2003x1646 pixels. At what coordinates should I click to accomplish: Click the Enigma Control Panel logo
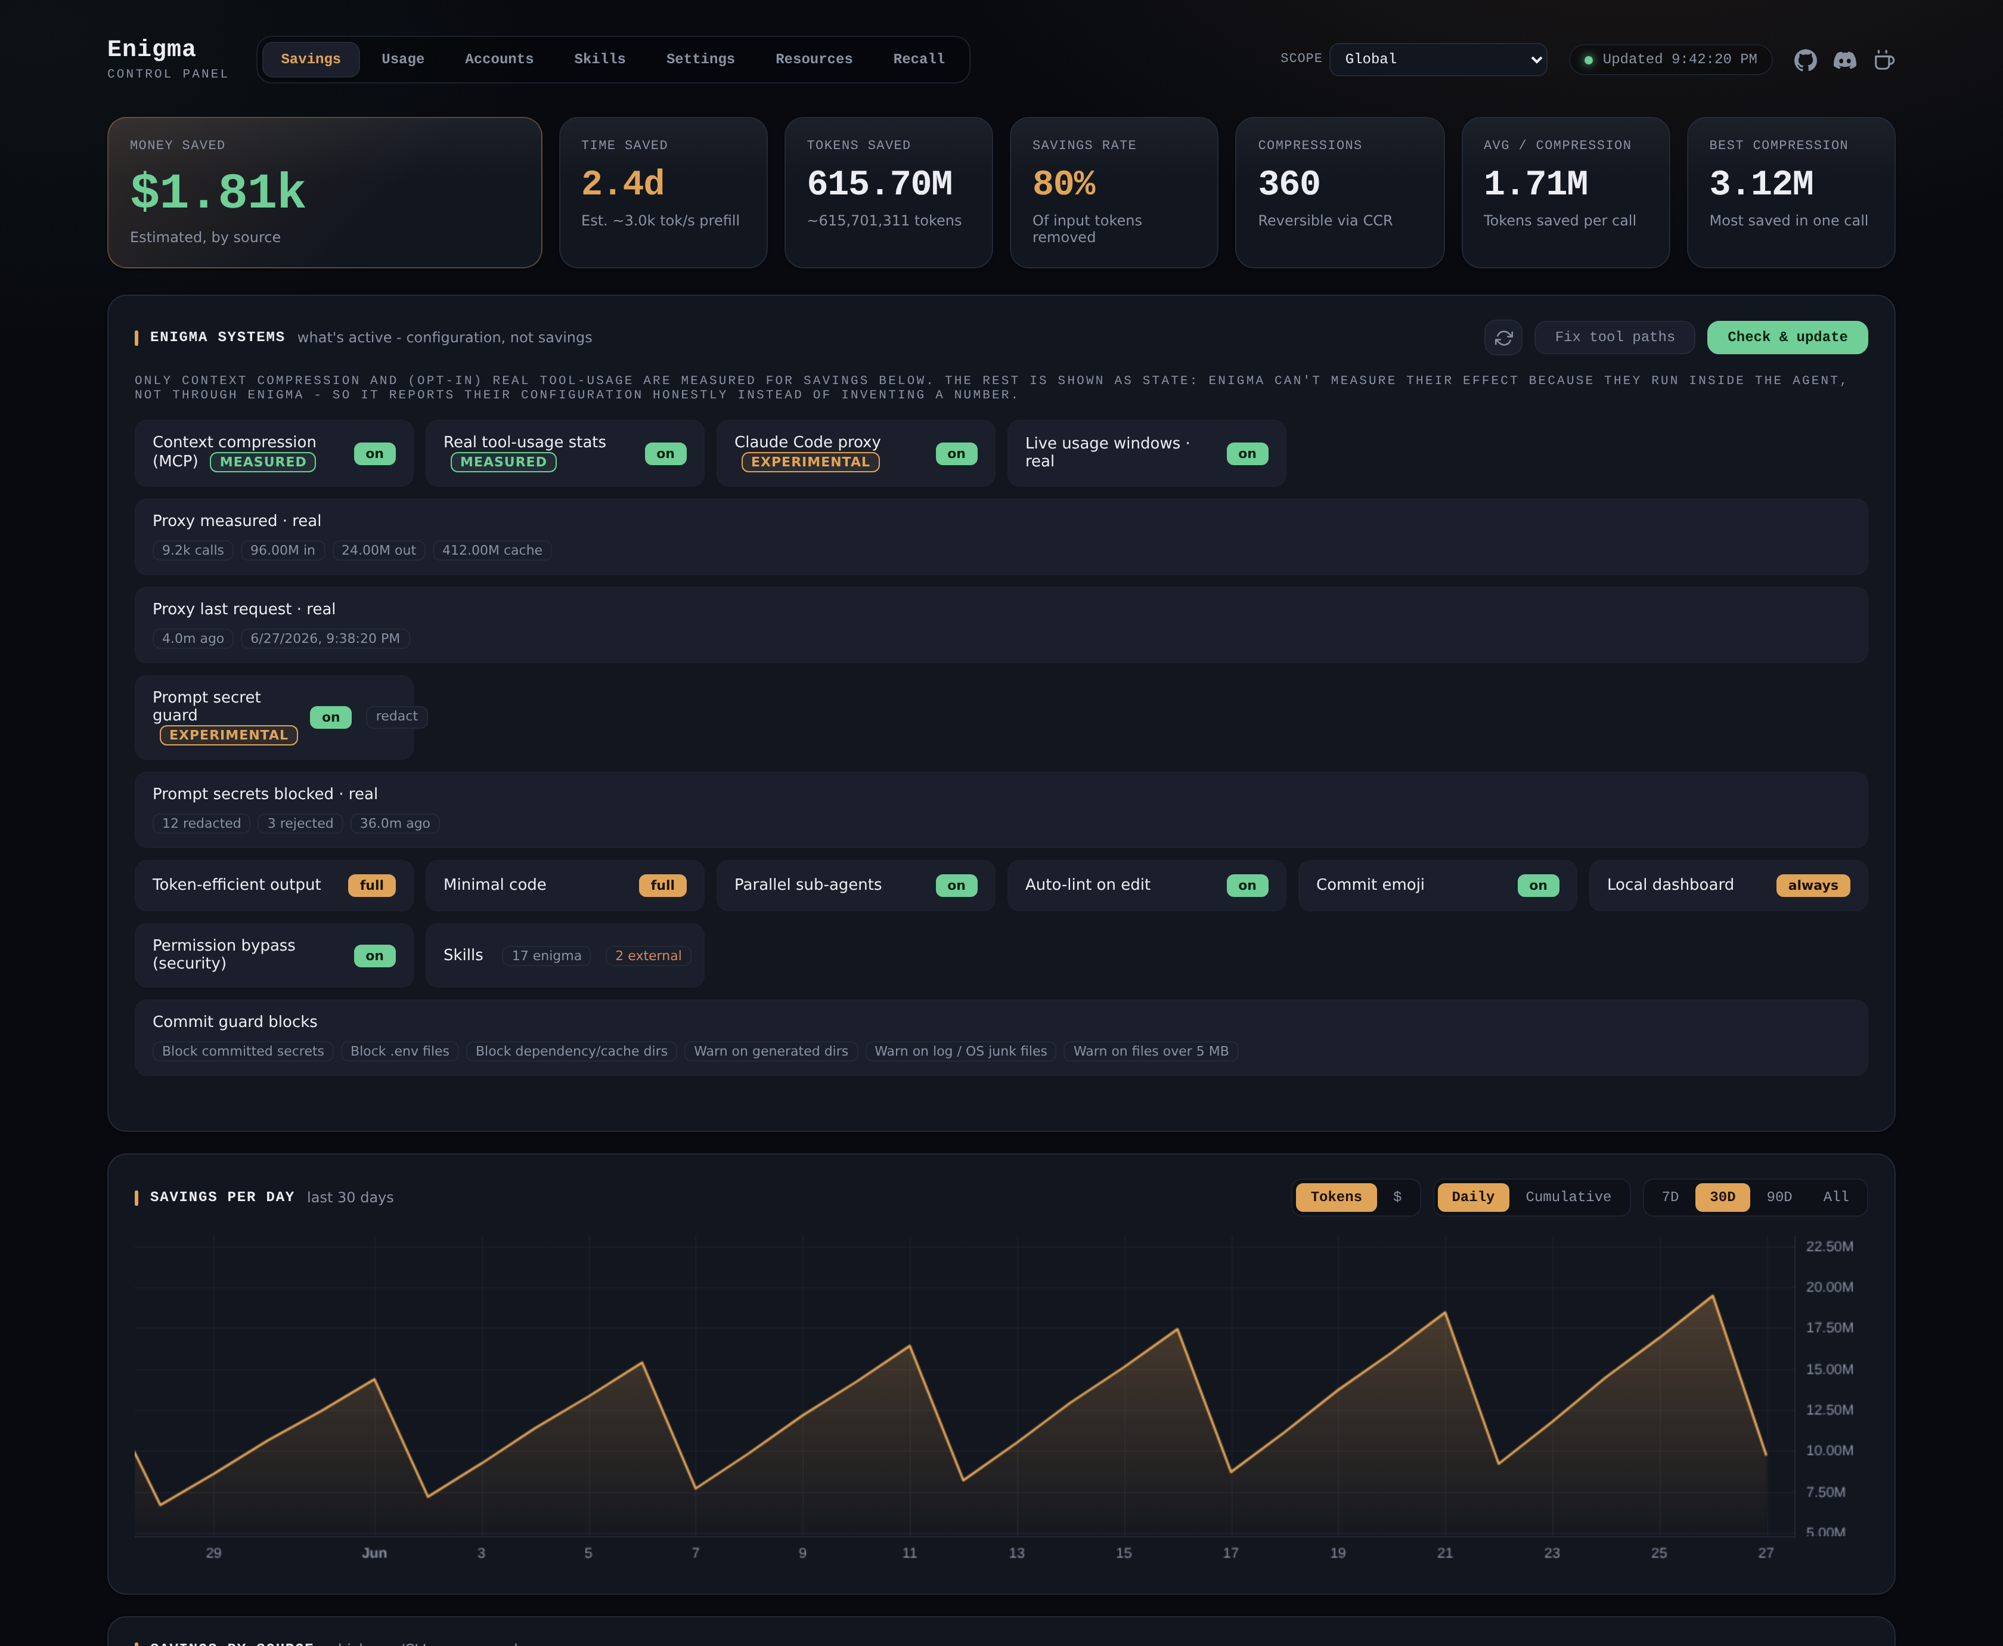click(168, 59)
